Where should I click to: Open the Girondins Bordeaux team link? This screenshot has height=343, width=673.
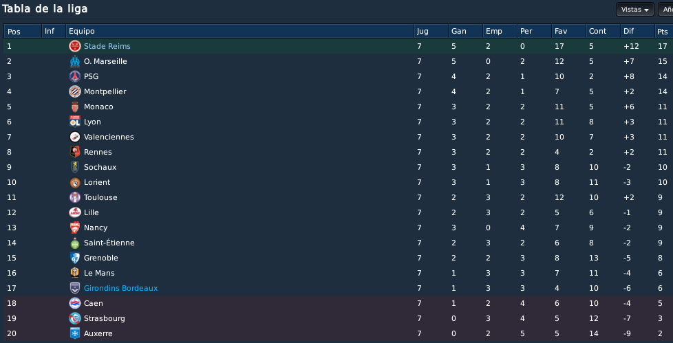click(x=120, y=289)
